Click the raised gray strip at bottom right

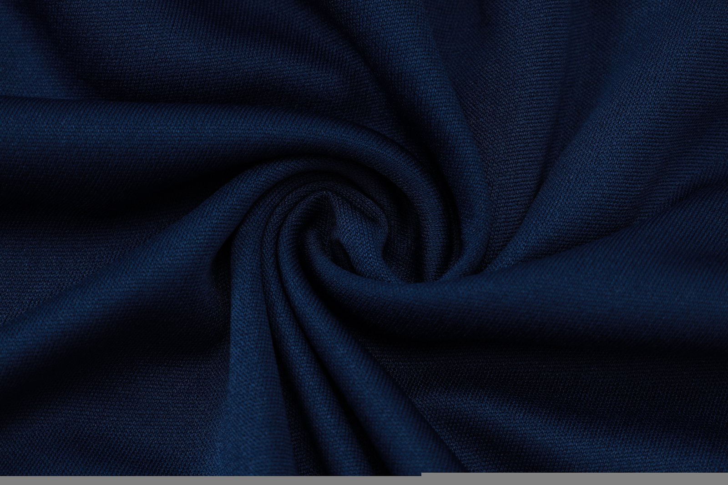pyautogui.click(x=573, y=478)
